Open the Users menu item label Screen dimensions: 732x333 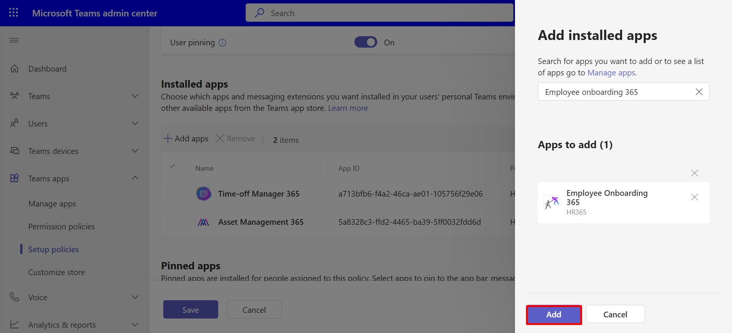click(x=38, y=124)
